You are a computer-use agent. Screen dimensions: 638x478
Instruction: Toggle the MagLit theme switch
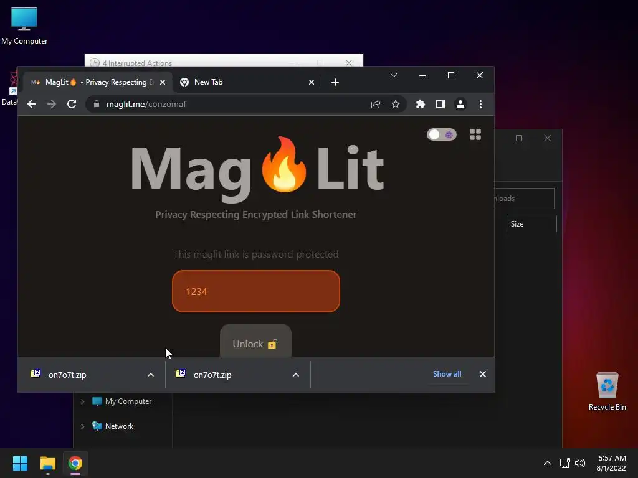442,134
